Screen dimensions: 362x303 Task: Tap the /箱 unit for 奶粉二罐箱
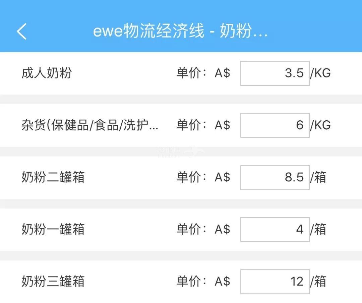point(318,177)
